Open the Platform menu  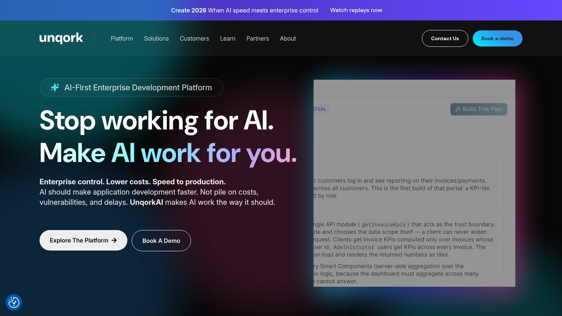click(x=122, y=38)
